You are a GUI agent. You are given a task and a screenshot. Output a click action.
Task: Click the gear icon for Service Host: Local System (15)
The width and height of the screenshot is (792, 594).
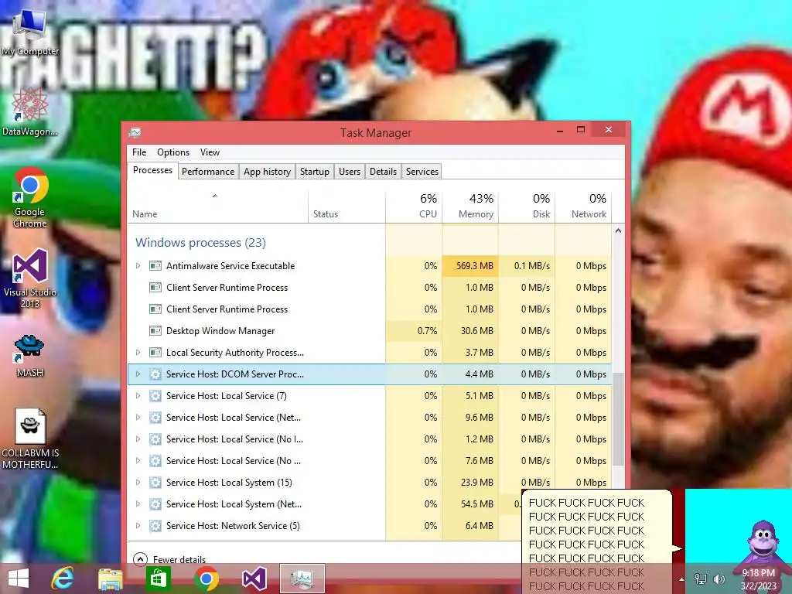(155, 483)
